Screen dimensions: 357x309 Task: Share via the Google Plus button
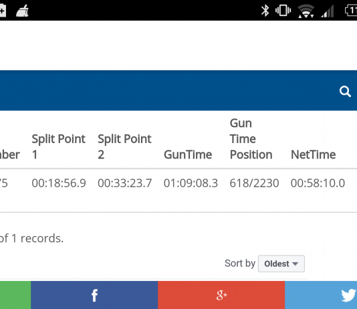coord(221,295)
